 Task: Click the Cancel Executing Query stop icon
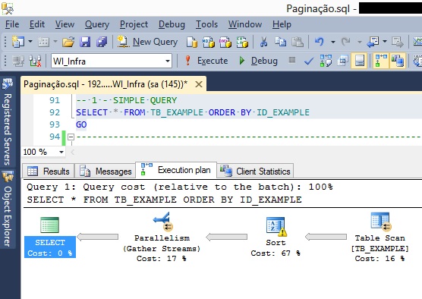click(292, 60)
